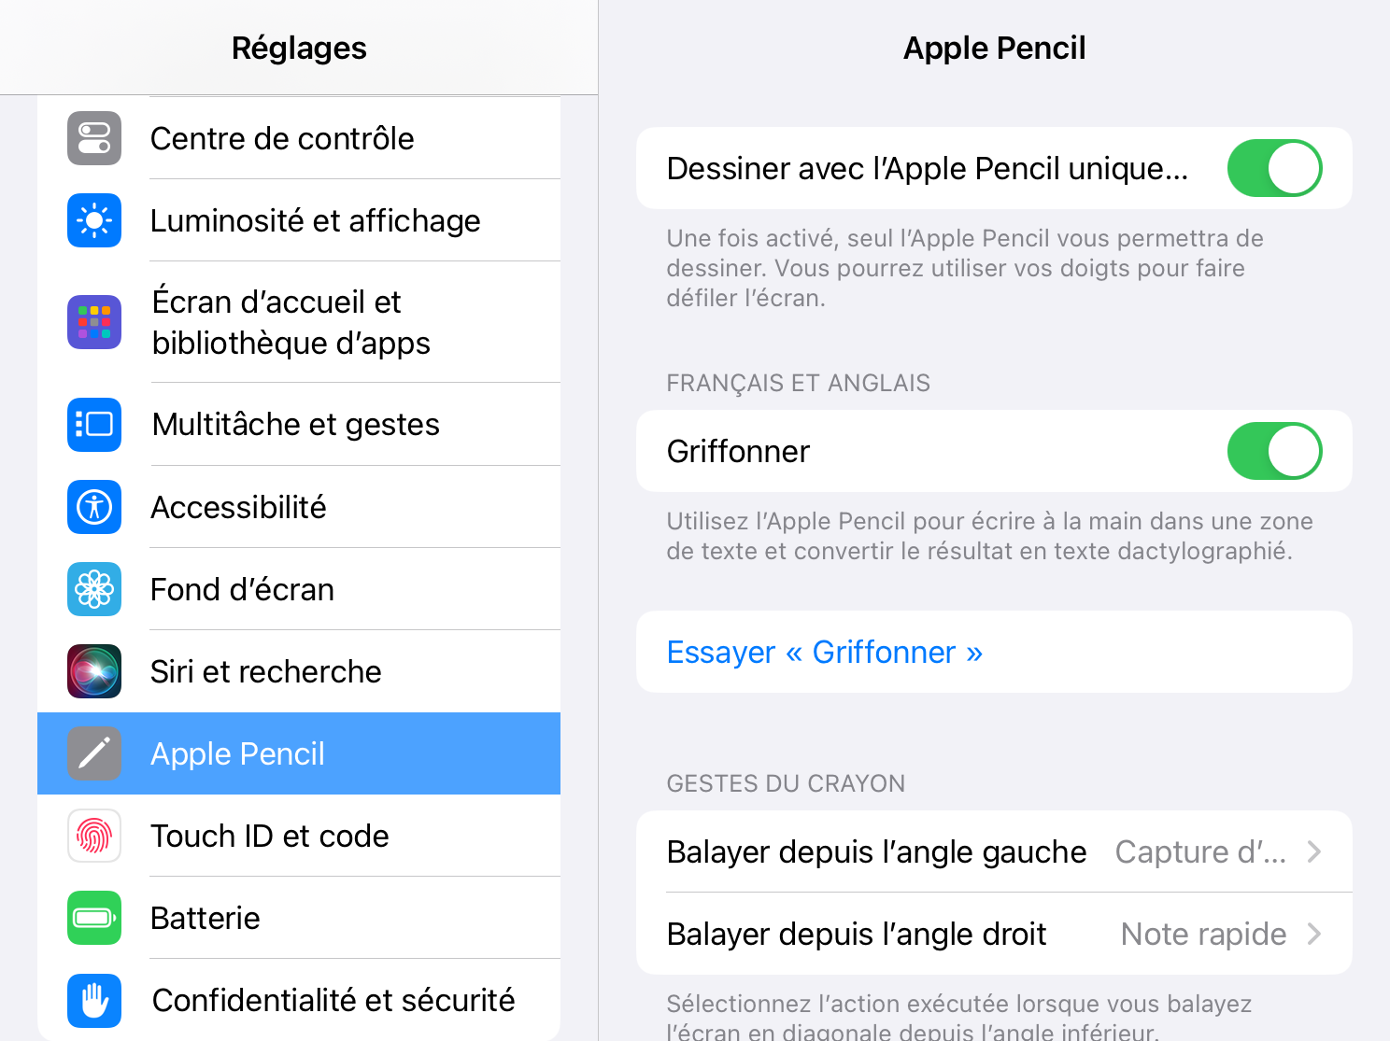Screen dimensions: 1390x1041
Task: Select Apple Pencil in the sidebar
Action: [299, 753]
